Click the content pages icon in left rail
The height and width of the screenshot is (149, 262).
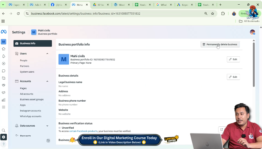(x=4, y=78)
